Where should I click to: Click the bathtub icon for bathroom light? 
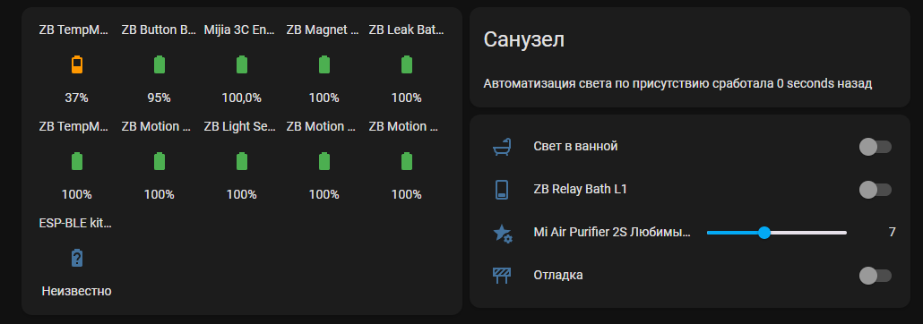(502, 147)
